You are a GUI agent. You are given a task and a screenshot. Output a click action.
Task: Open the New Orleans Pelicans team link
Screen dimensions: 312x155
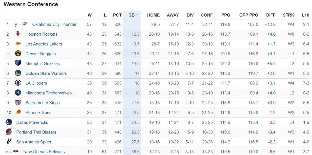(44, 152)
